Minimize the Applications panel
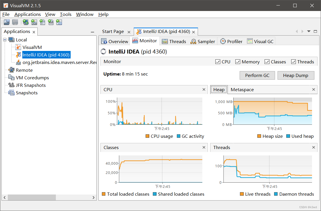The image size is (321, 211). click(x=93, y=32)
